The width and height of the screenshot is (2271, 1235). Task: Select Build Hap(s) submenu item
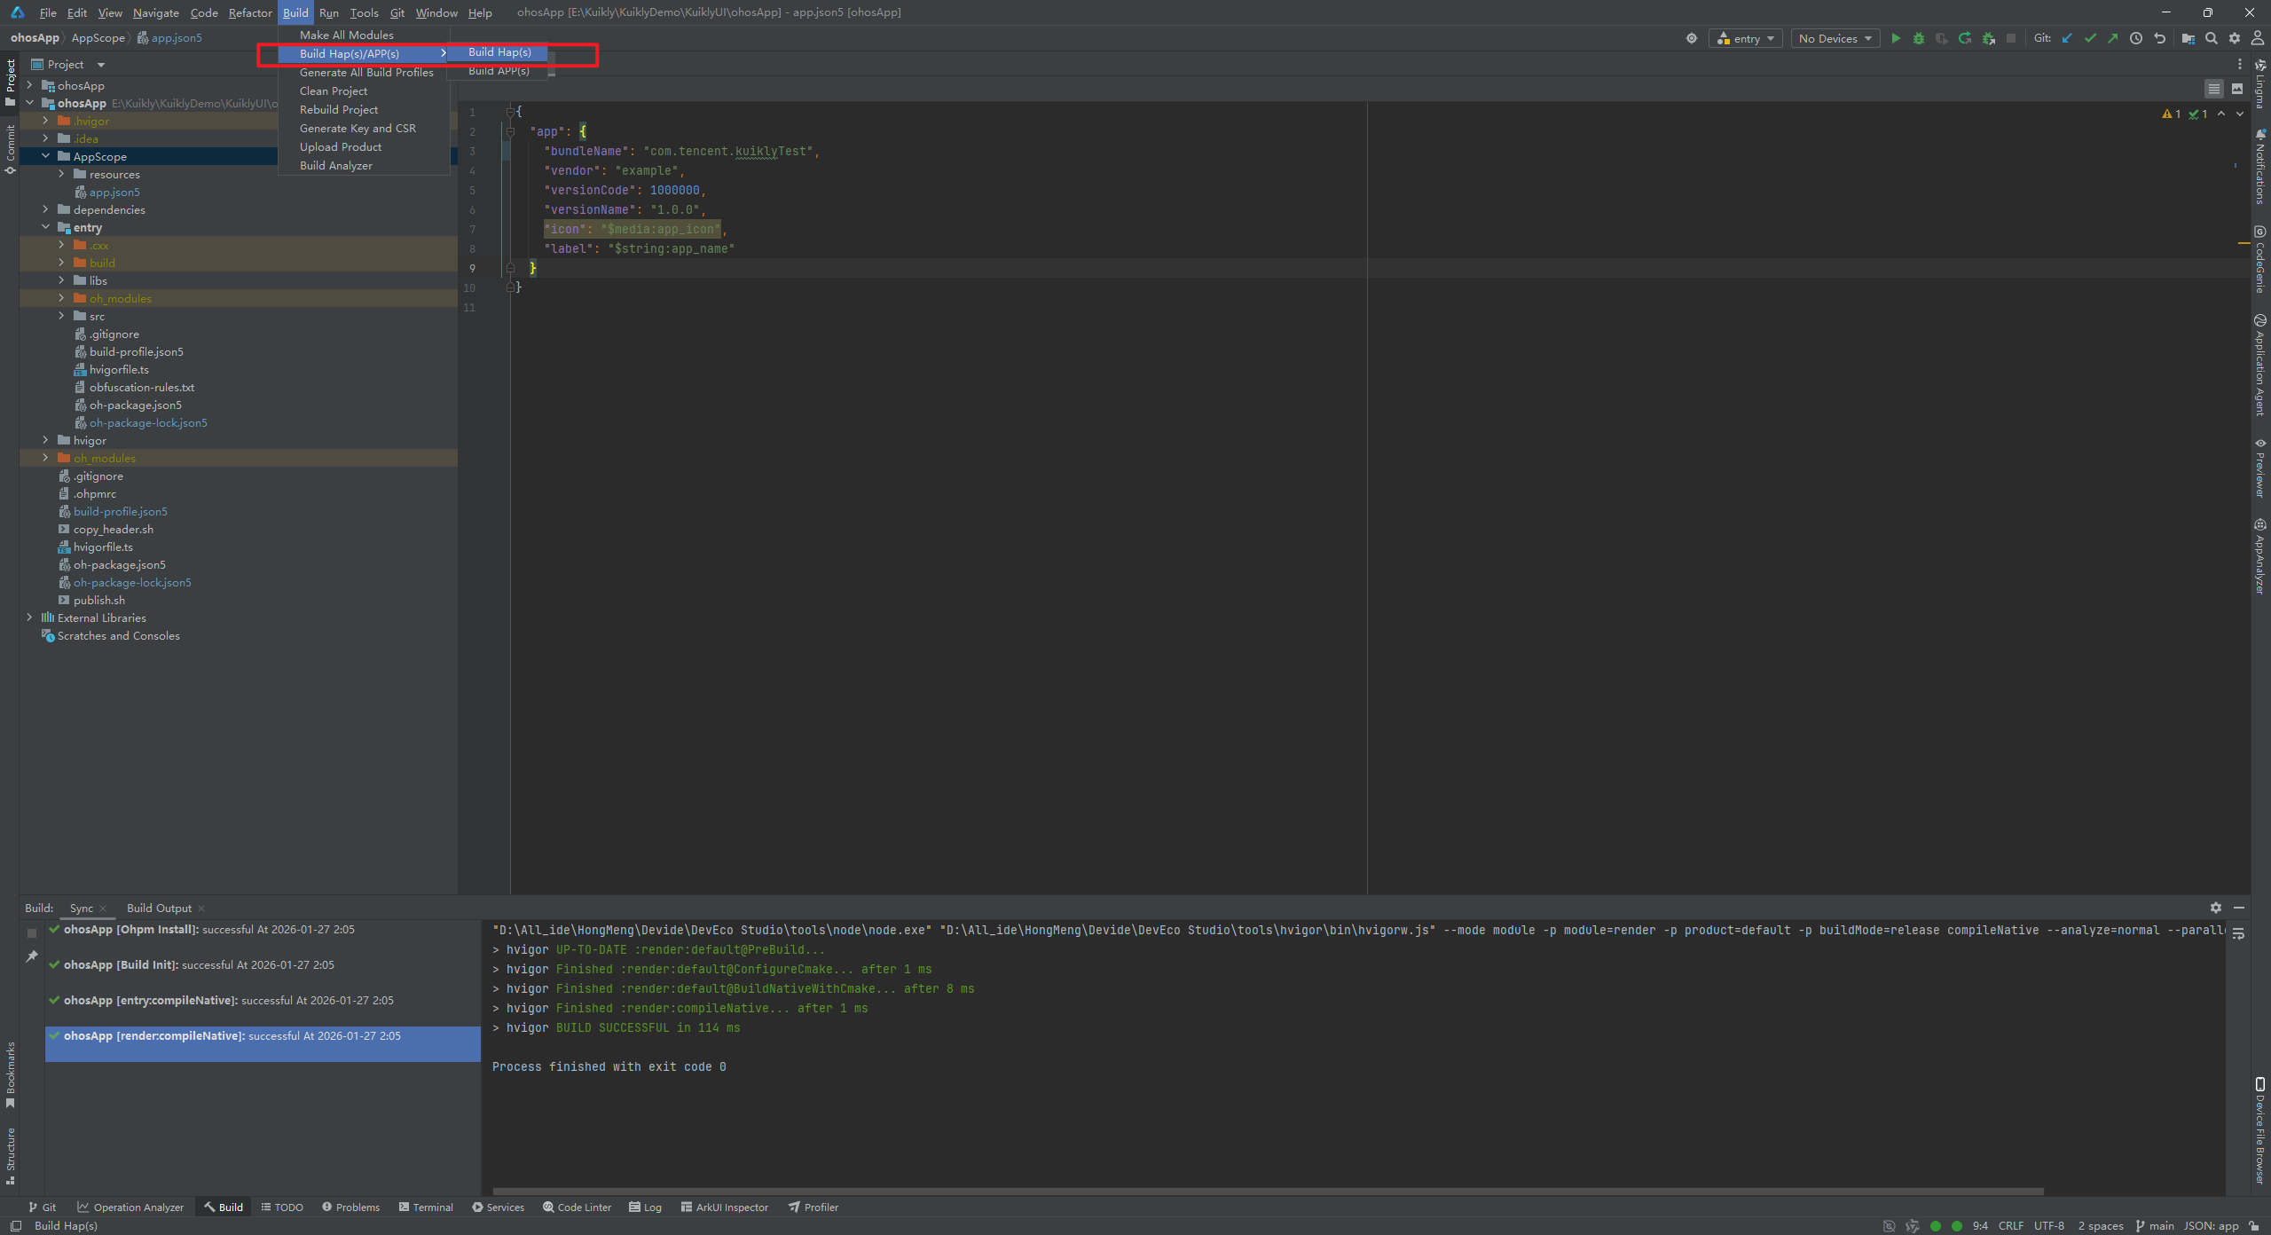tap(499, 52)
